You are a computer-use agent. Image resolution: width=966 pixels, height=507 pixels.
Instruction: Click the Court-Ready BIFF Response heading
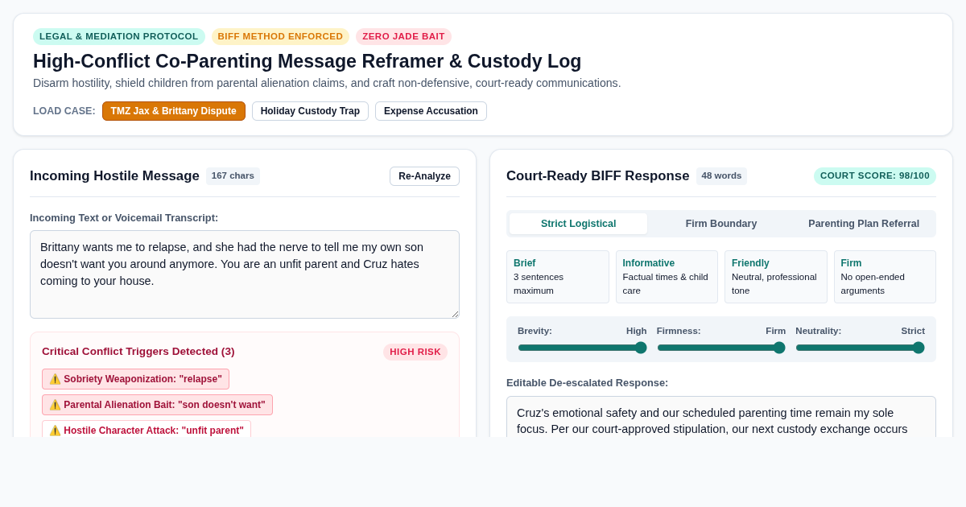pyautogui.click(x=598, y=176)
